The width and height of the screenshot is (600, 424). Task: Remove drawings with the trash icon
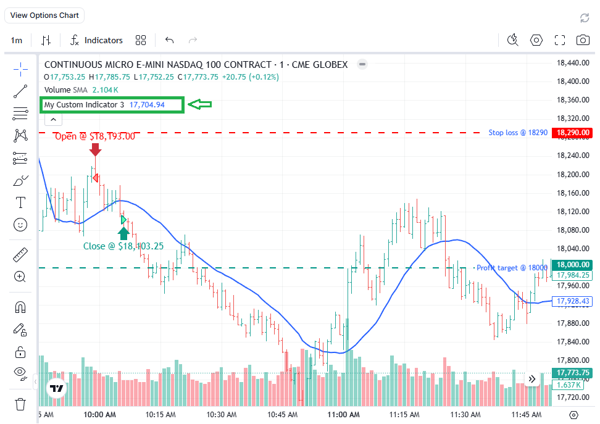pos(20,404)
